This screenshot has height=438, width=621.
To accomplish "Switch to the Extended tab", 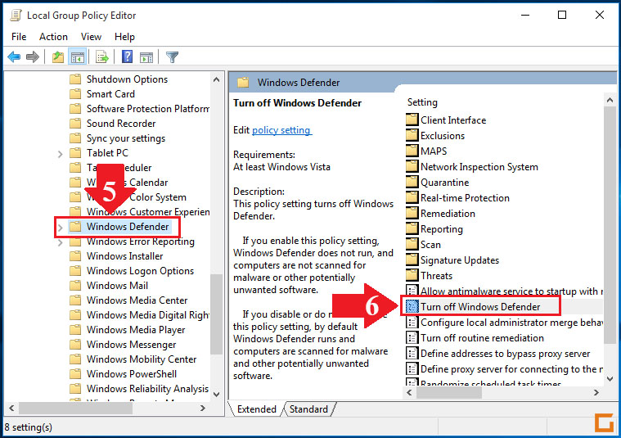I will coord(257,409).
